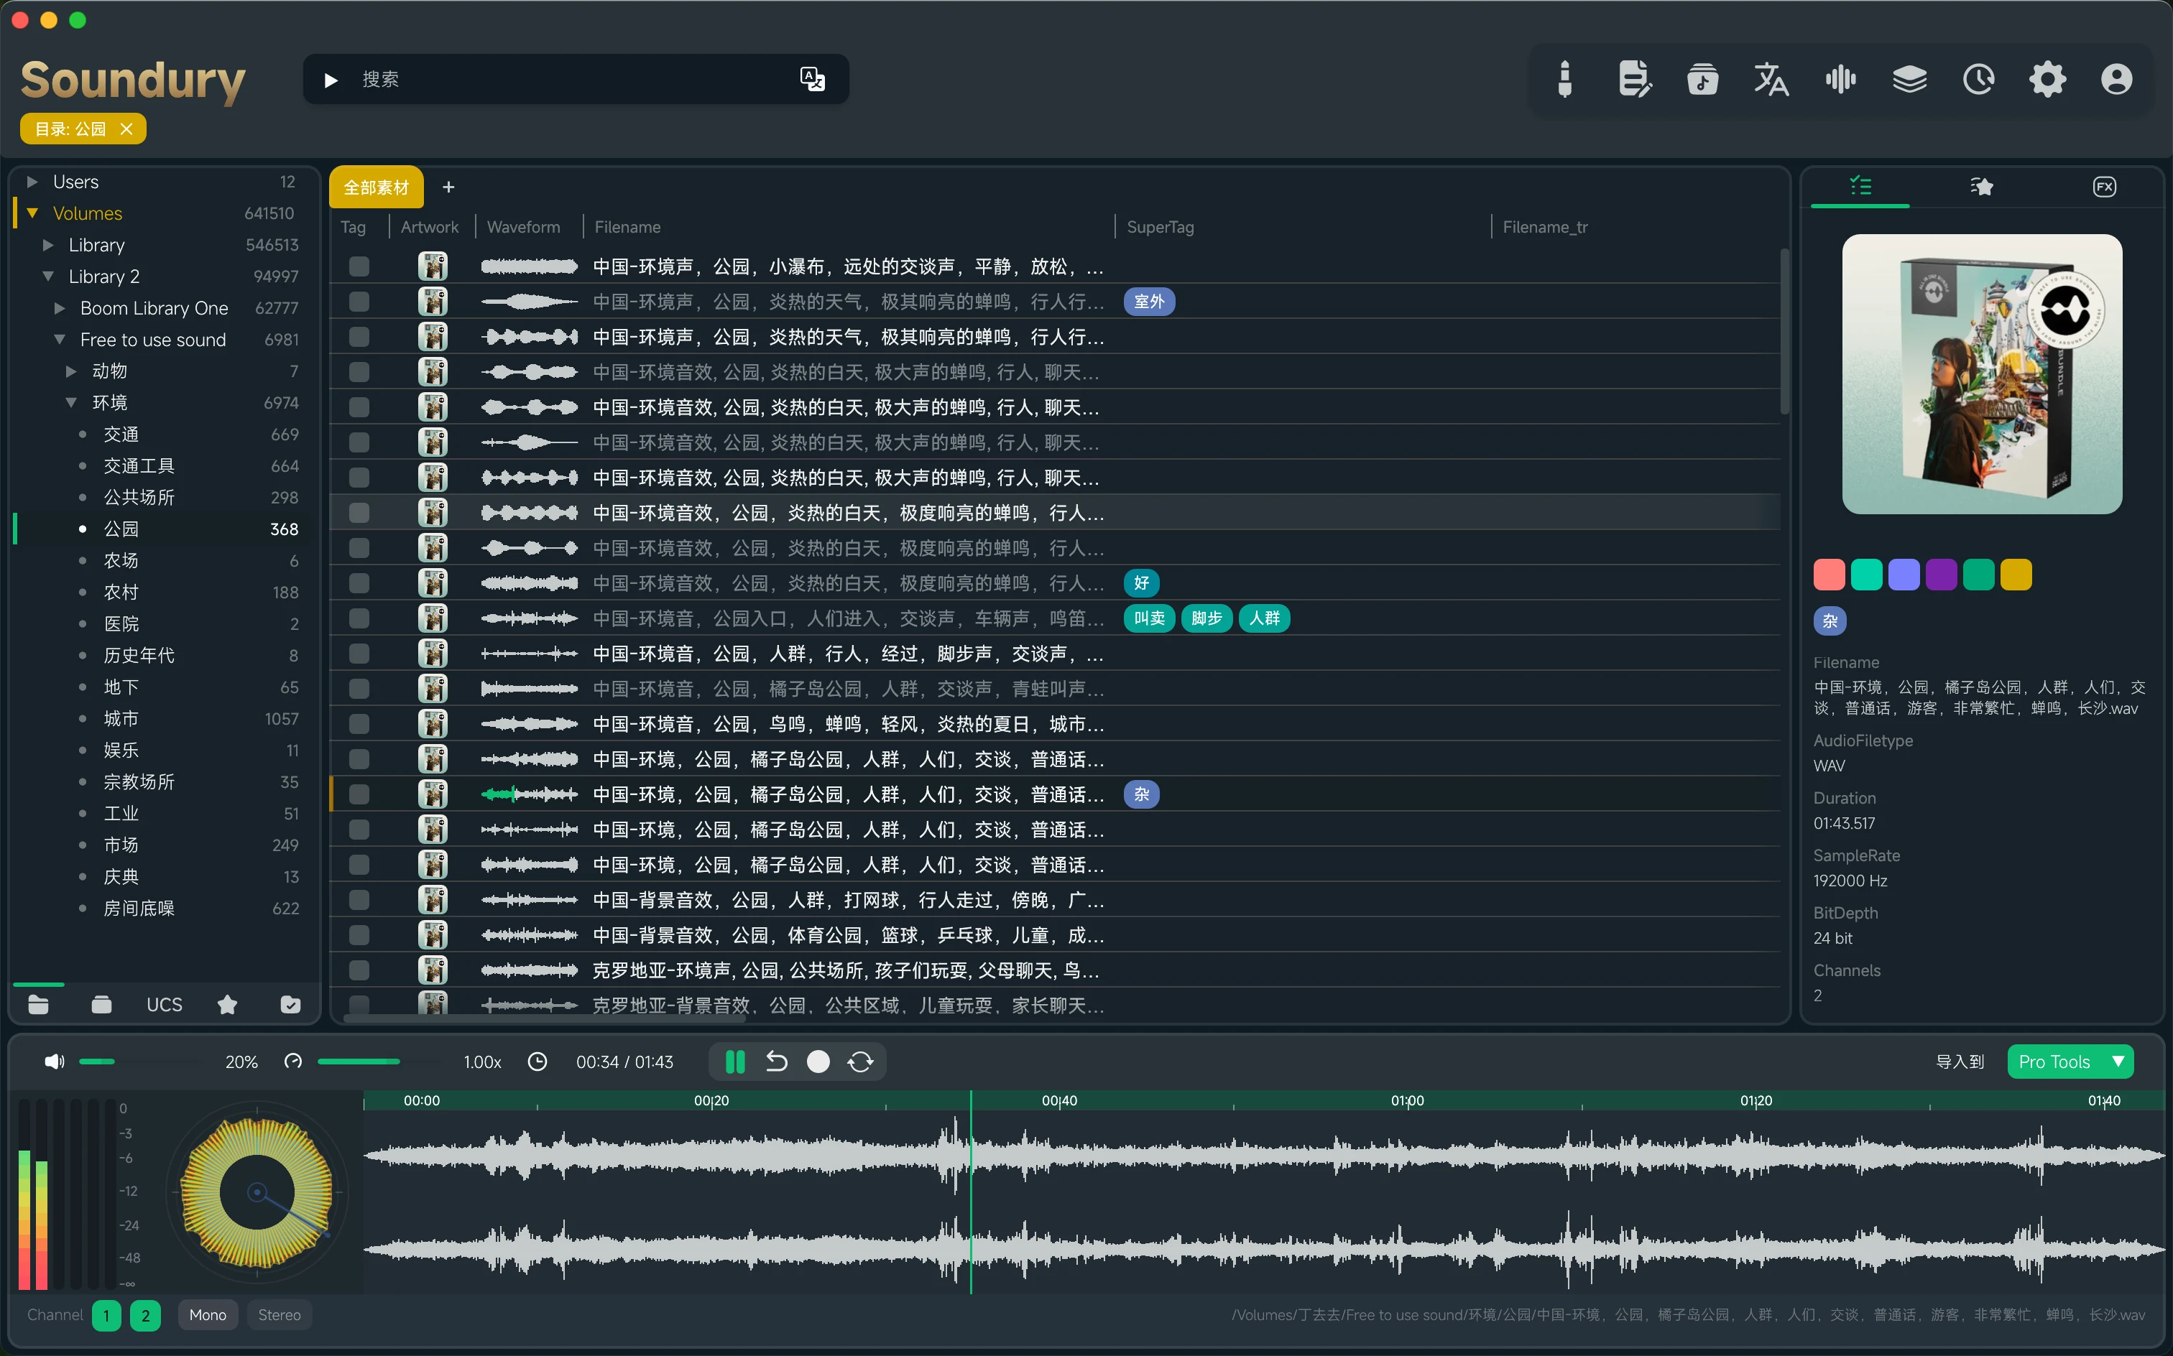Click the play triangle in search bar
This screenshot has height=1356, width=2173.
point(331,80)
